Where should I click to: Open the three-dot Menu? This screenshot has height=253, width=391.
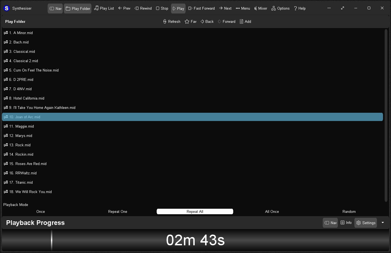pyautogui.click(x=243, y=9)
